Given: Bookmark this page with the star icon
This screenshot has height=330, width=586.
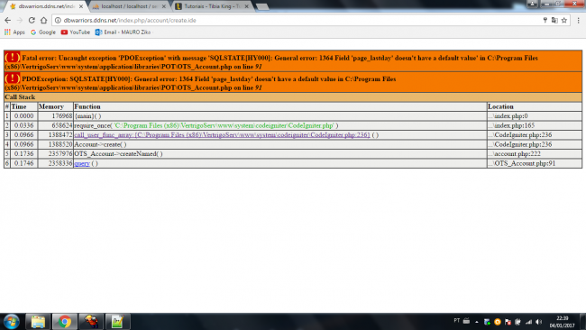Looking at the screenshot, I should [564, 20].
